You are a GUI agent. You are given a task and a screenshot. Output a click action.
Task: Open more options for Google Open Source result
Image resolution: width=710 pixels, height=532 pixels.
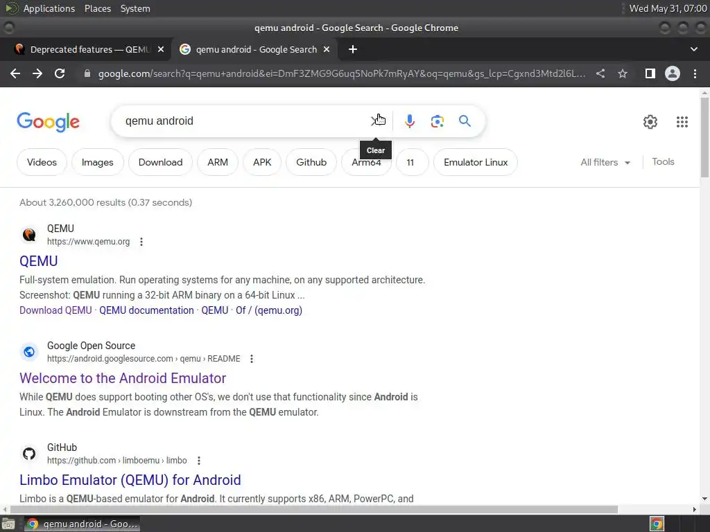pyautogui.click(x=252, y=359)
